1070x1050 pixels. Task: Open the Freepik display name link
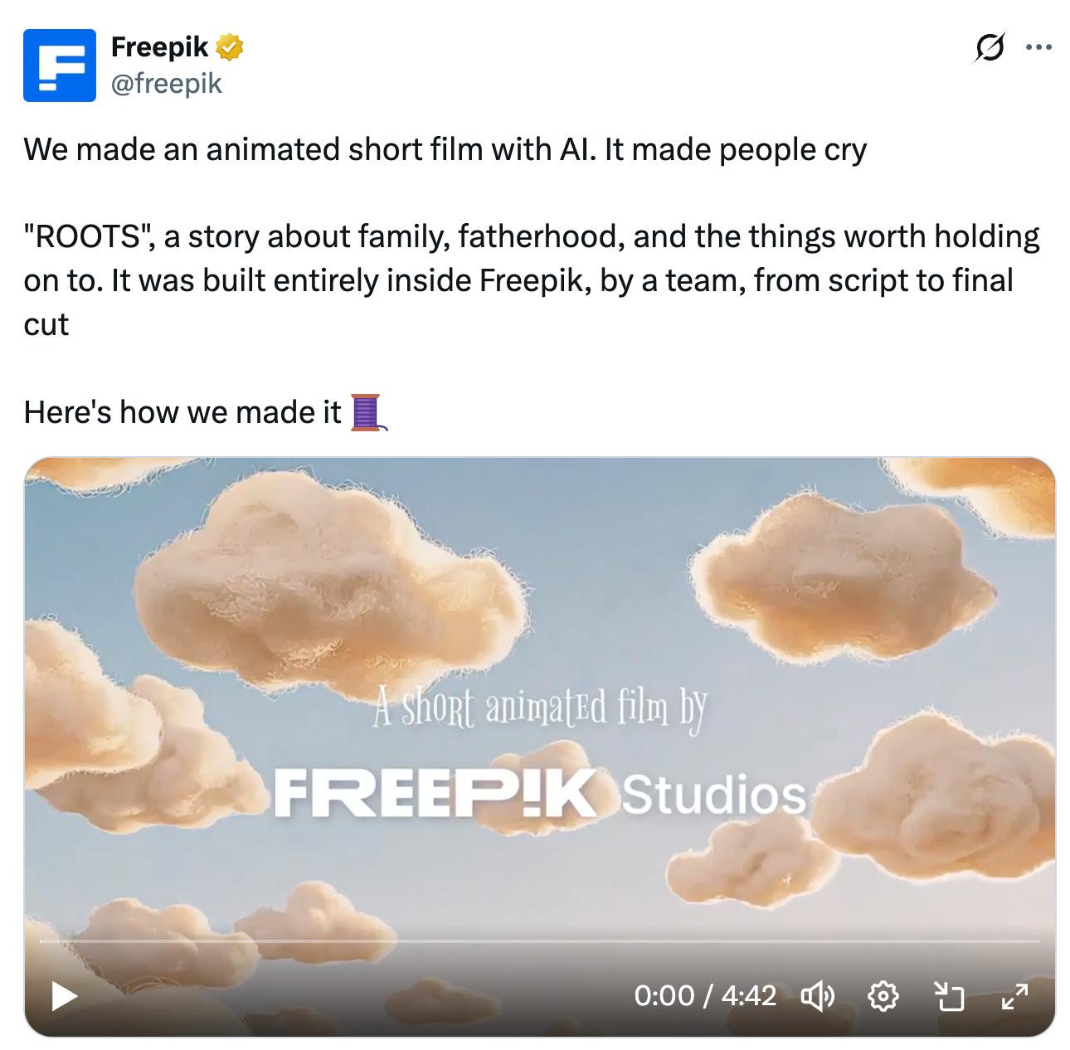[159, 47]
